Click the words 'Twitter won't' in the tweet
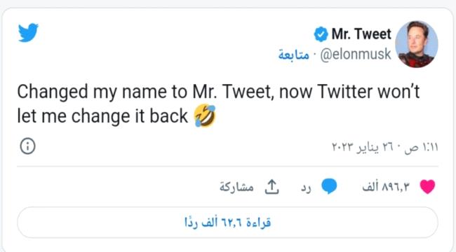This screenshot has height=252, width=456. pos(368,92)
